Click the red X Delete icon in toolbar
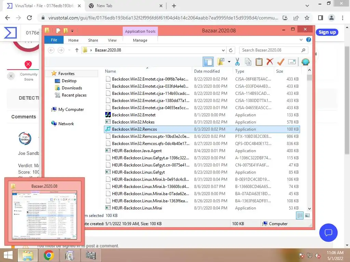 click(270, 61)
